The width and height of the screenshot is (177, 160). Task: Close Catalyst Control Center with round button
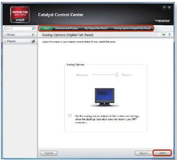(x=169, y=8)
